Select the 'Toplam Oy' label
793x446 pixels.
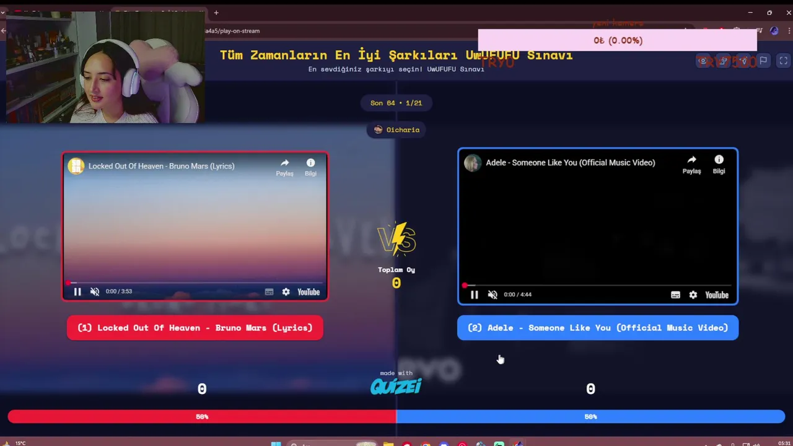coord(396,269)
